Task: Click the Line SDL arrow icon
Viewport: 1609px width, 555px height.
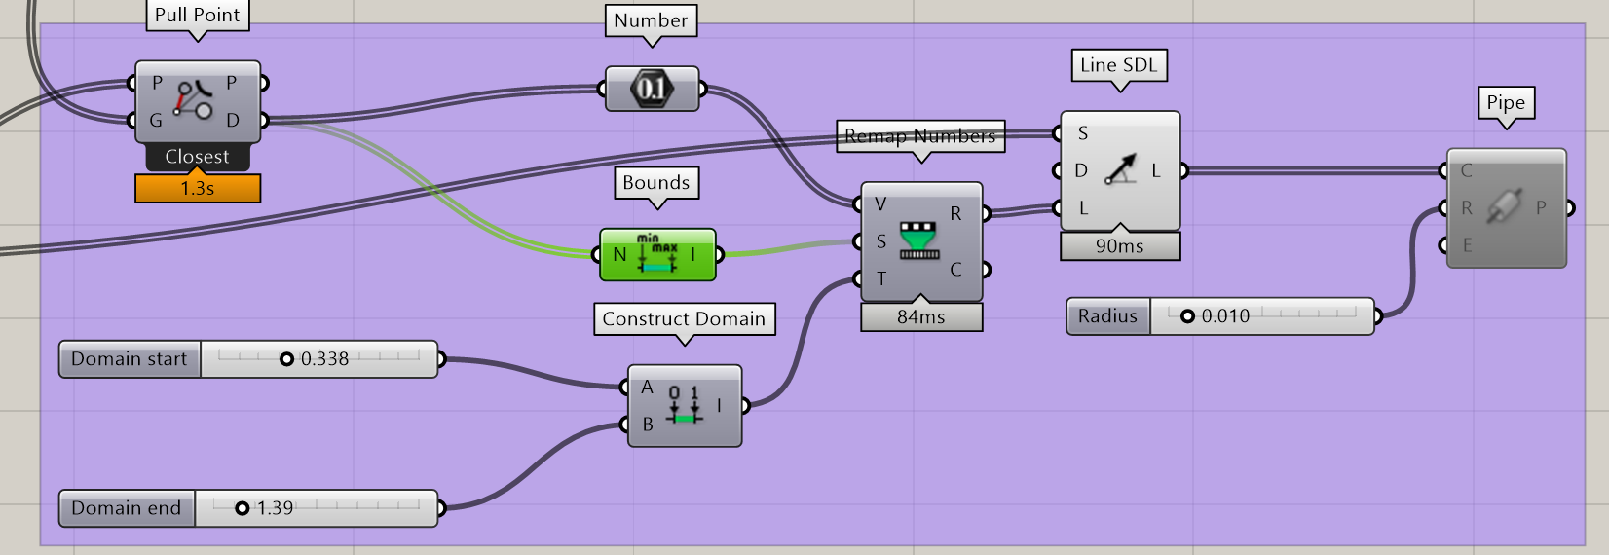Action: click(1119, 170)
